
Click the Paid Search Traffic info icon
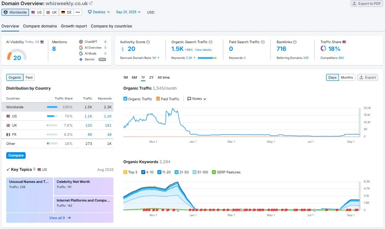[x=263, y=42]
